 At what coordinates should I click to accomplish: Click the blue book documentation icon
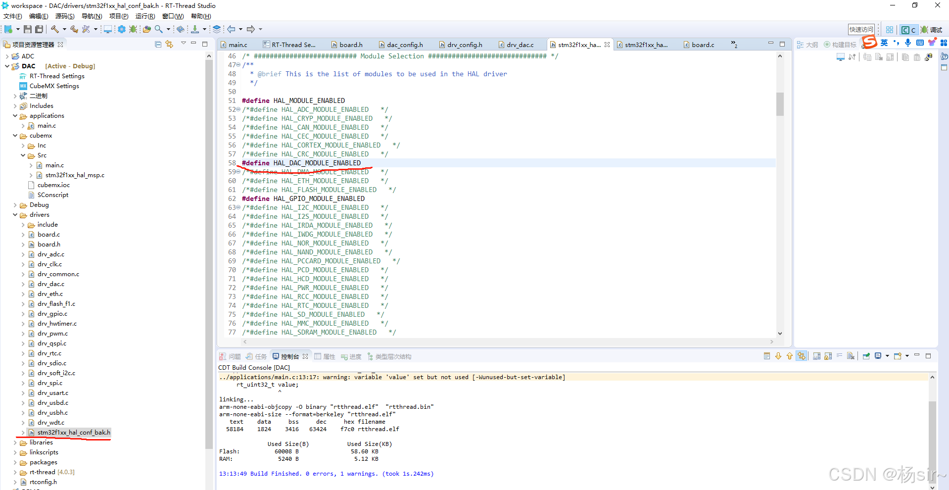[181, 29]
